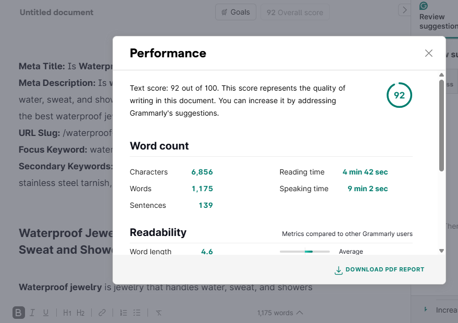Image resolution: width=458 pixels, height=323 pixels.
Task: Click the Performance dialog scrollbar thumb
Action: (x=441, y=126)
